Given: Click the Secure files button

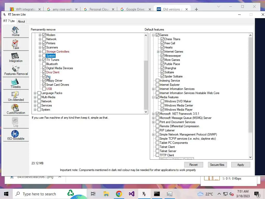Looking at the screenshot, I should point(217,165).
